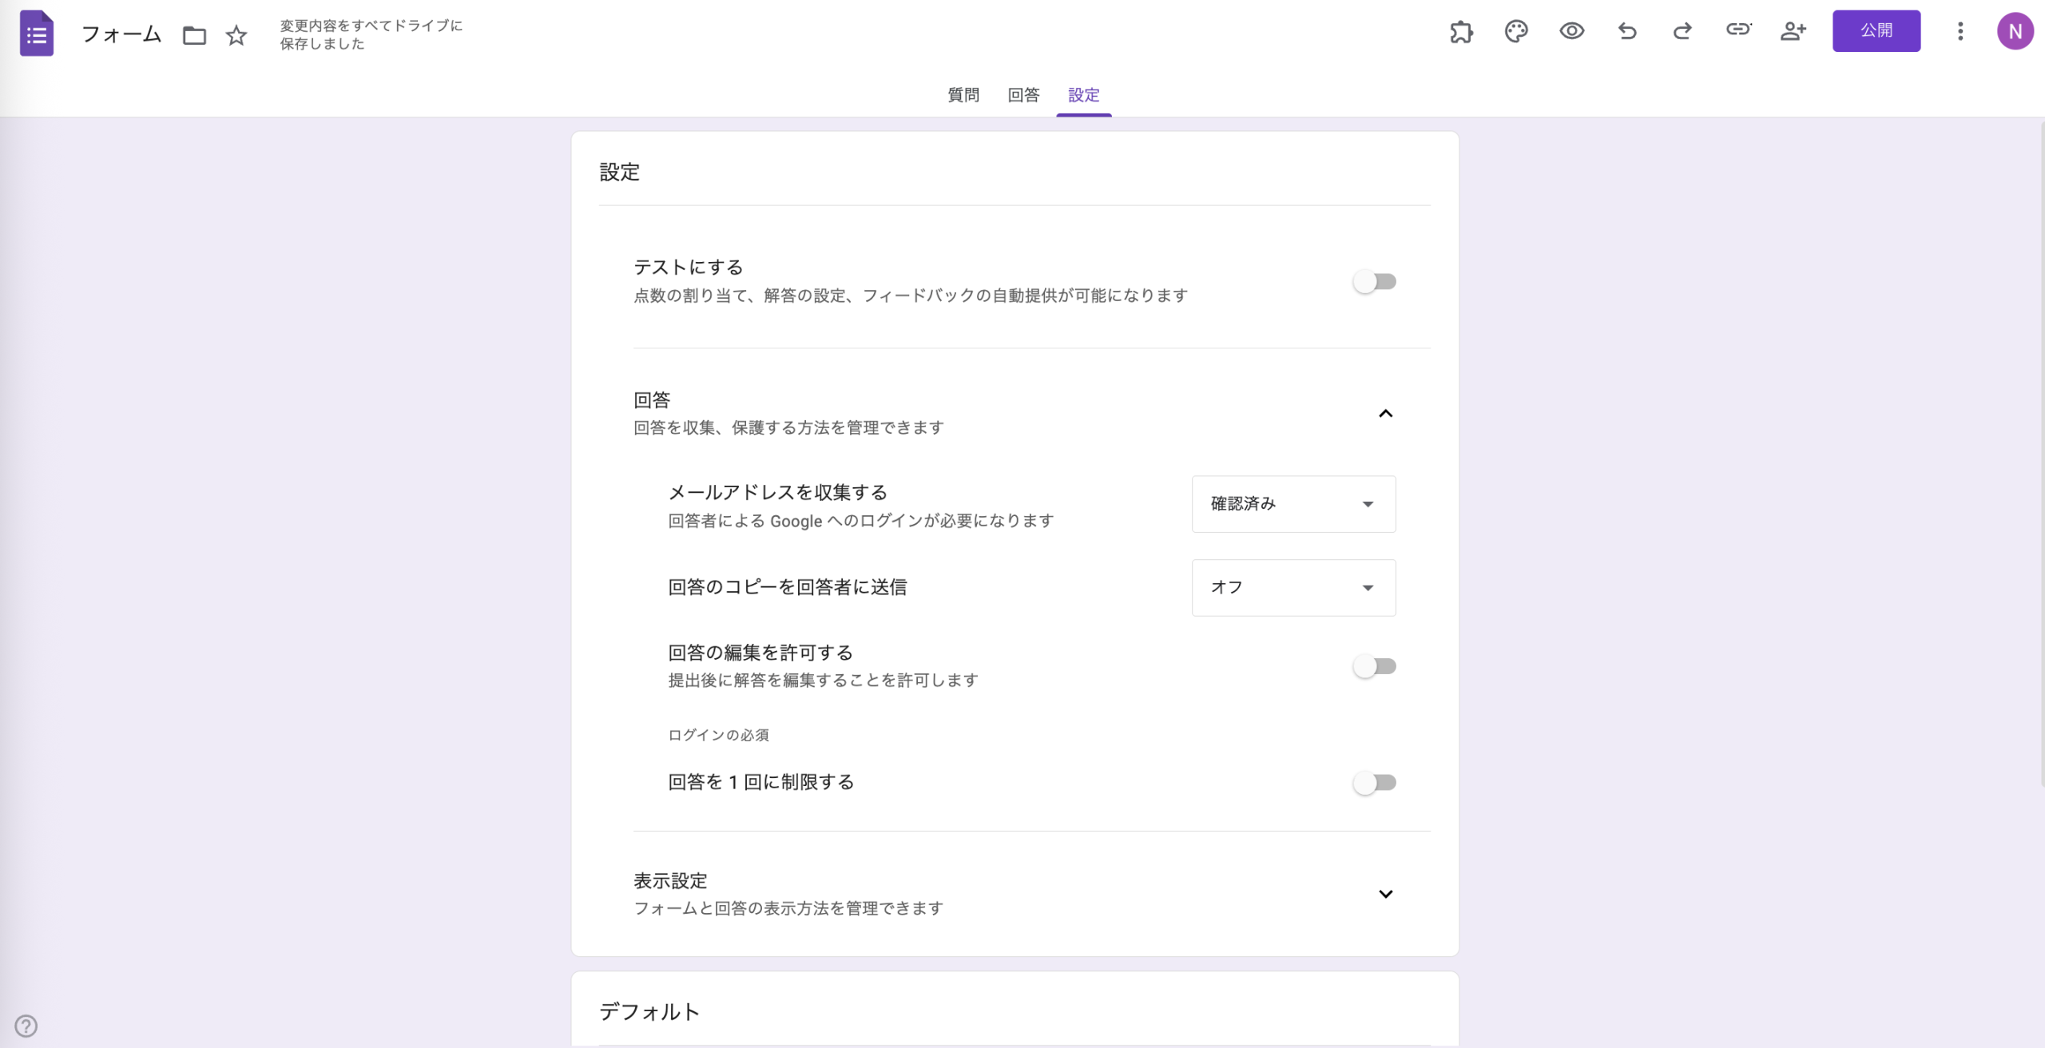Open the メールアドレスを収集する dropdown

1293,504
